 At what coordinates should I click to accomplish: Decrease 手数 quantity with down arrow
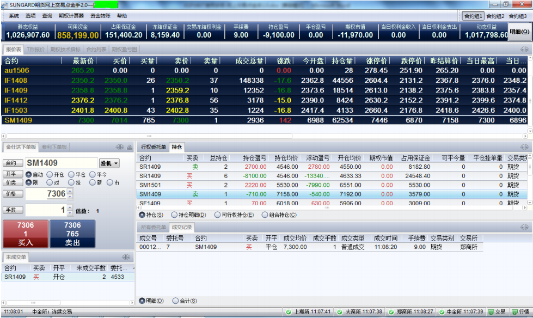(70, 213)
